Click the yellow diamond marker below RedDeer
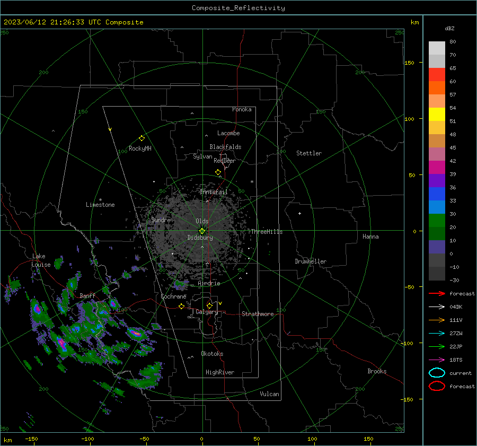The image size is (477, 446). [218, 172]
